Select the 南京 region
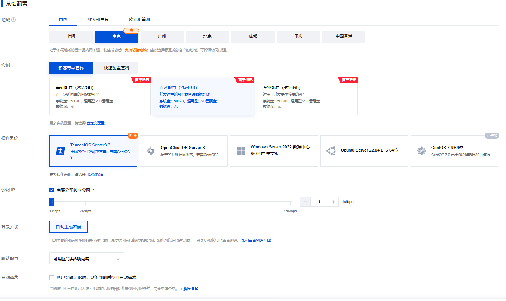The height and width of the screenshot is (301, 506). [x=116, y=37]
